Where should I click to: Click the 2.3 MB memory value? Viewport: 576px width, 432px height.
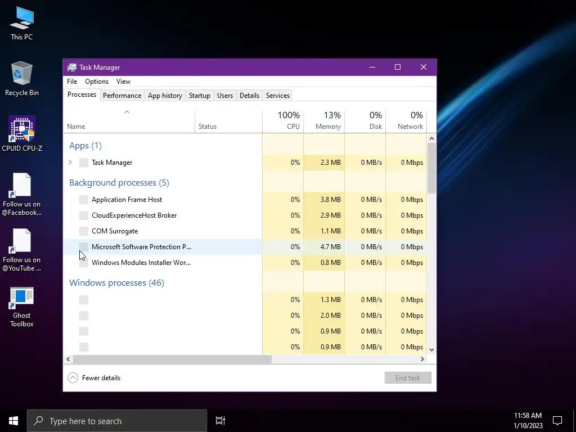pyautogui.click(x=330, y=163)
